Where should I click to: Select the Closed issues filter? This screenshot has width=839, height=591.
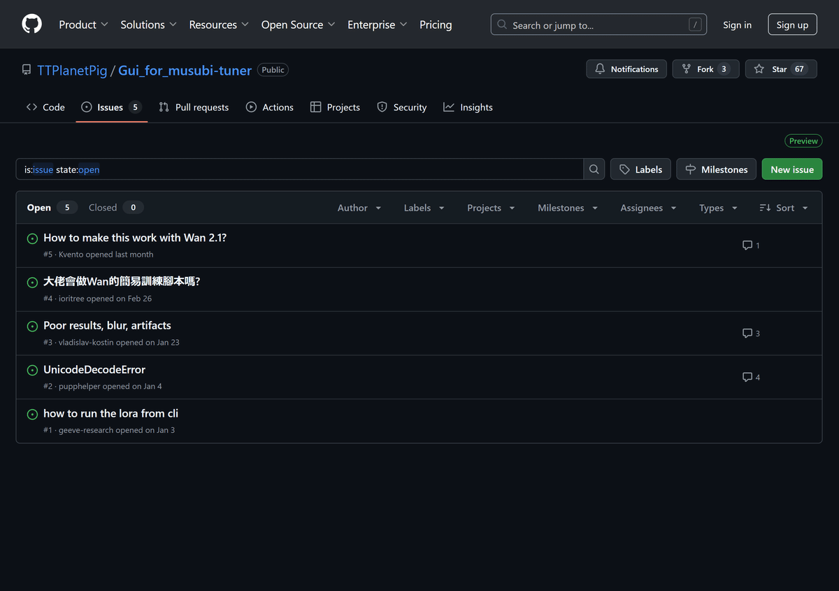pos(102,207)
